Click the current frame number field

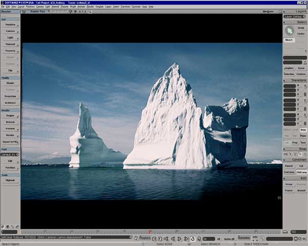tap(208, 239)
